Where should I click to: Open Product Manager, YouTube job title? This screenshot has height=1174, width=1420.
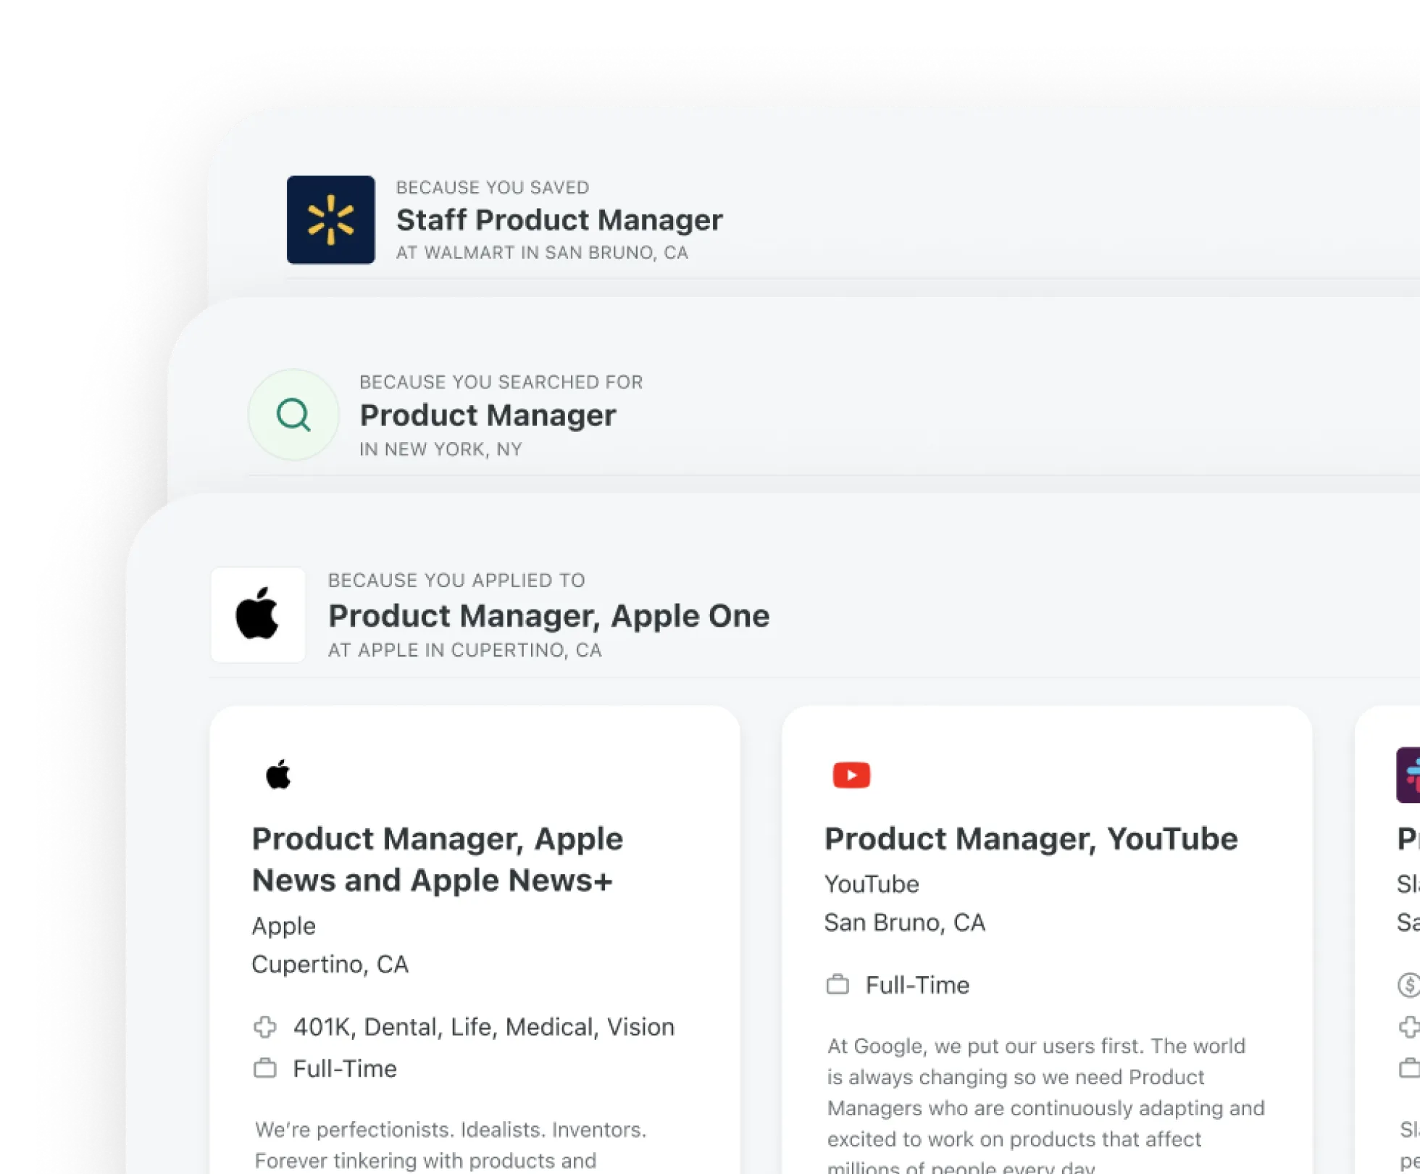click(x=1031, y=838)
